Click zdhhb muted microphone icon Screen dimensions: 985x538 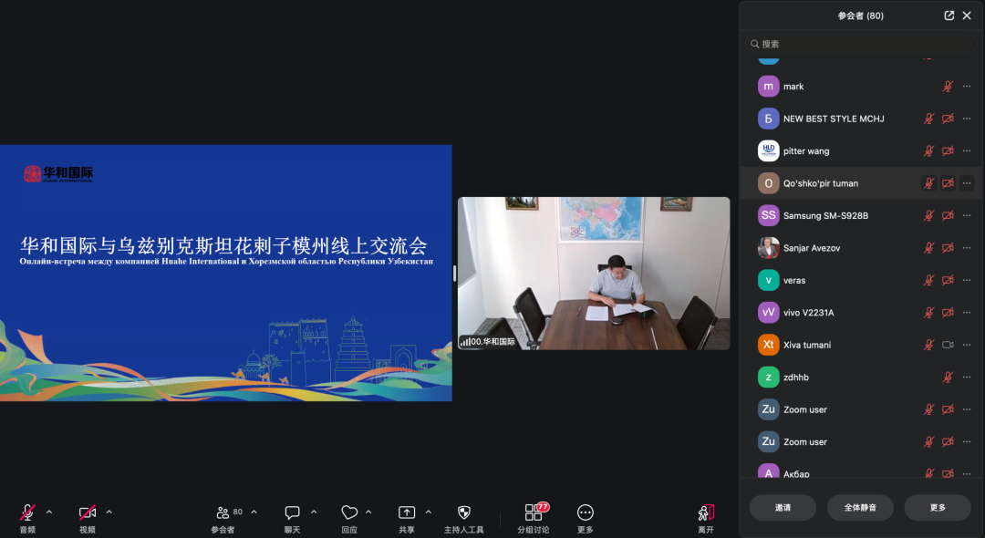coord(948,378)
